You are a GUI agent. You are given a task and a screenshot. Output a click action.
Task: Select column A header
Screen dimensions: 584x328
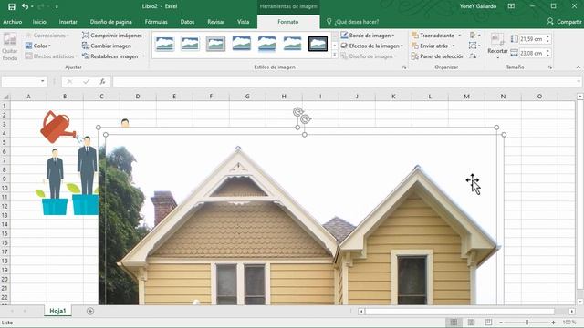tap(28, 97)
